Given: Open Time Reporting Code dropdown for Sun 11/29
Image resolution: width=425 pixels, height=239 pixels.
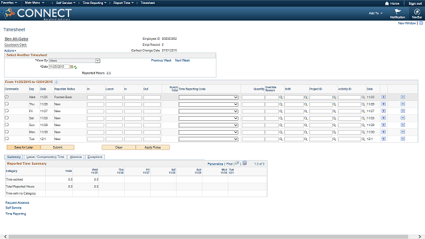Looking at the screenshot, I should point(208,125).
